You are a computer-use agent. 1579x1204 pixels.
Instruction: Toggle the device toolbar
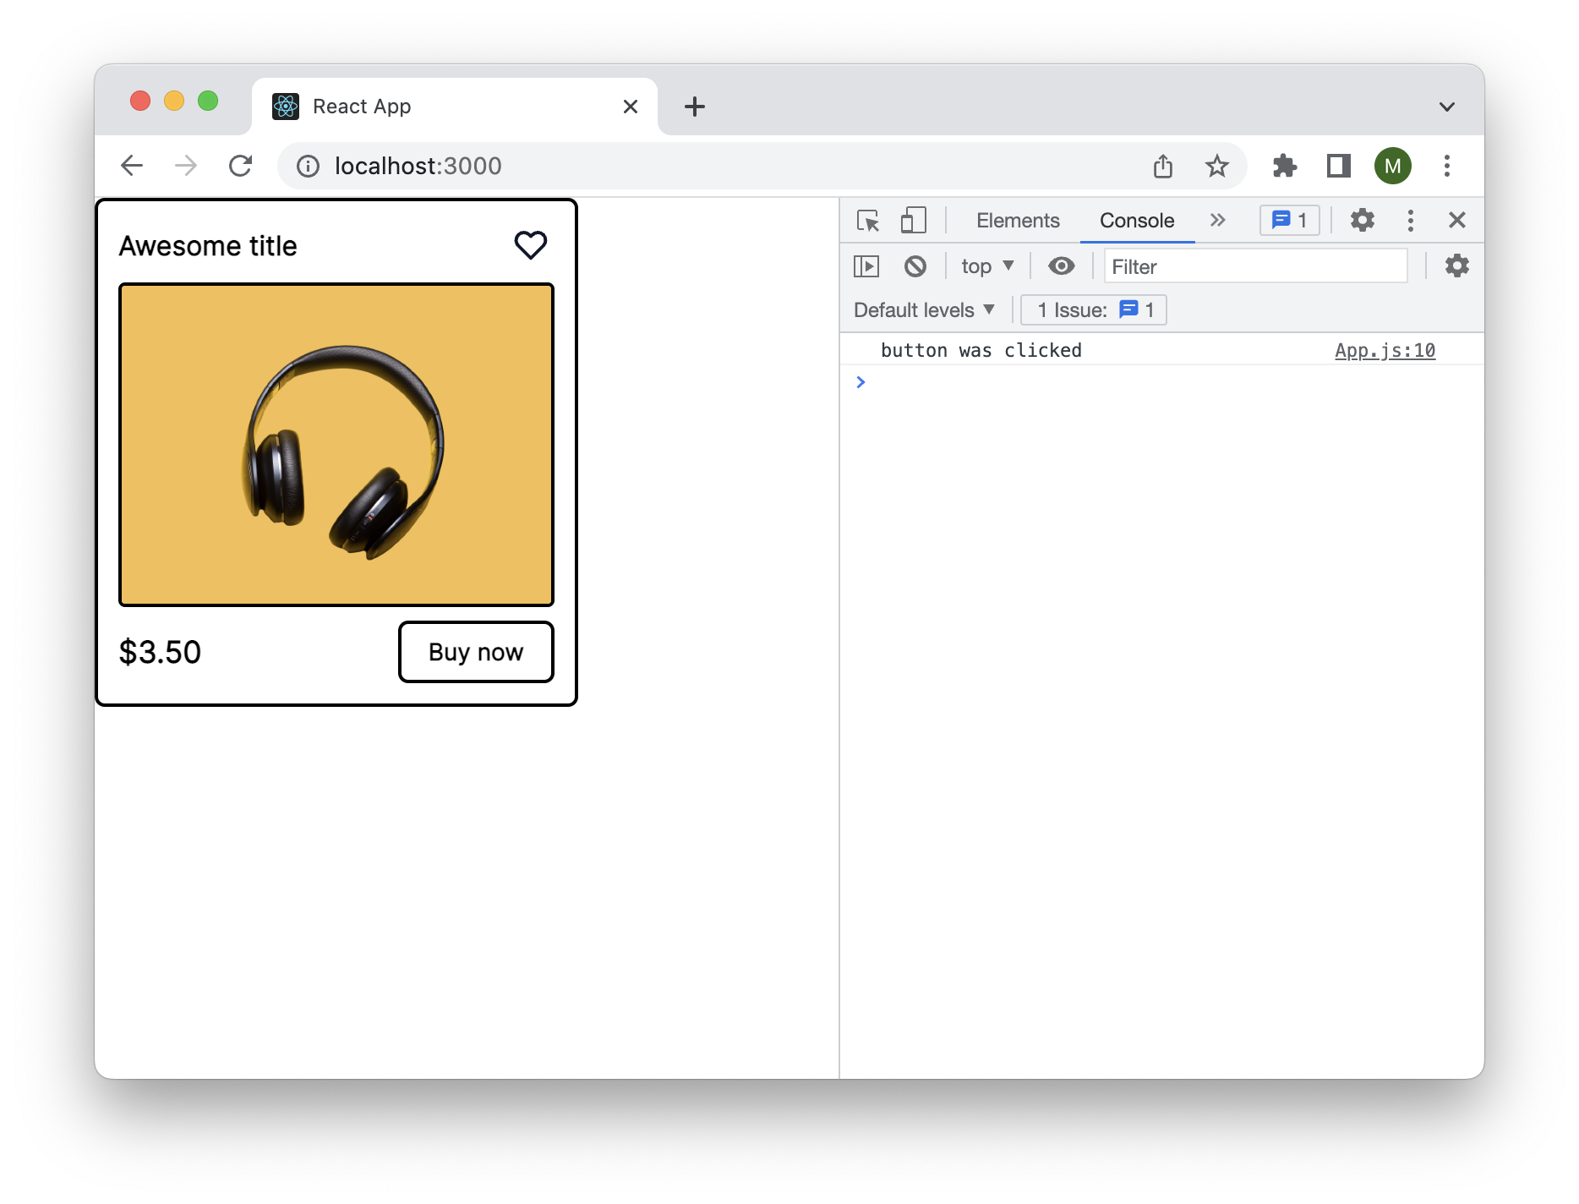[912, 220]
